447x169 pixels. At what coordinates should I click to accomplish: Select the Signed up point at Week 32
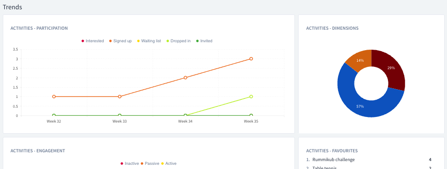(x=54, y=97)
